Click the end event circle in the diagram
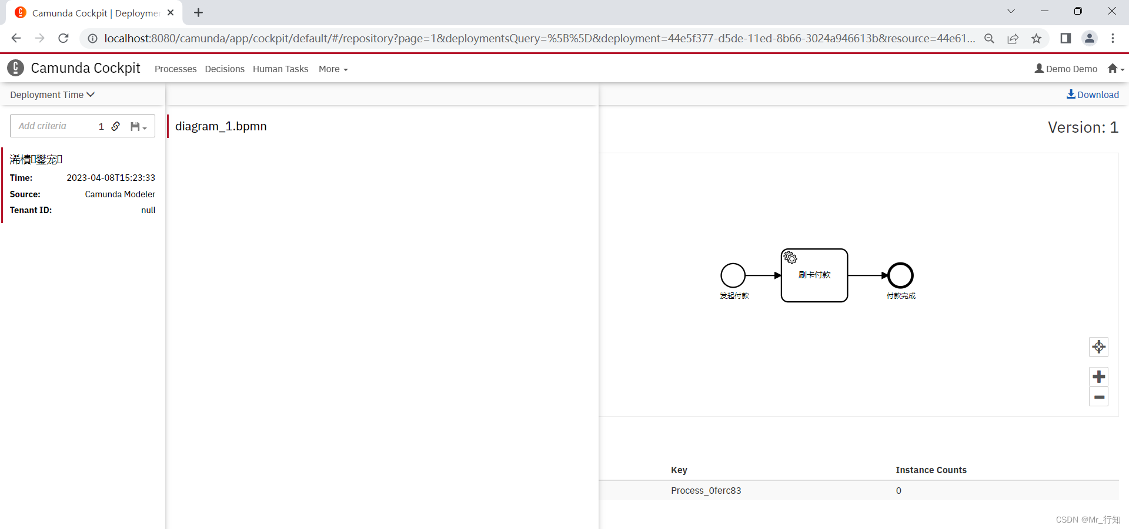This screenshot has width=1129, height=529. click(900, 275)
